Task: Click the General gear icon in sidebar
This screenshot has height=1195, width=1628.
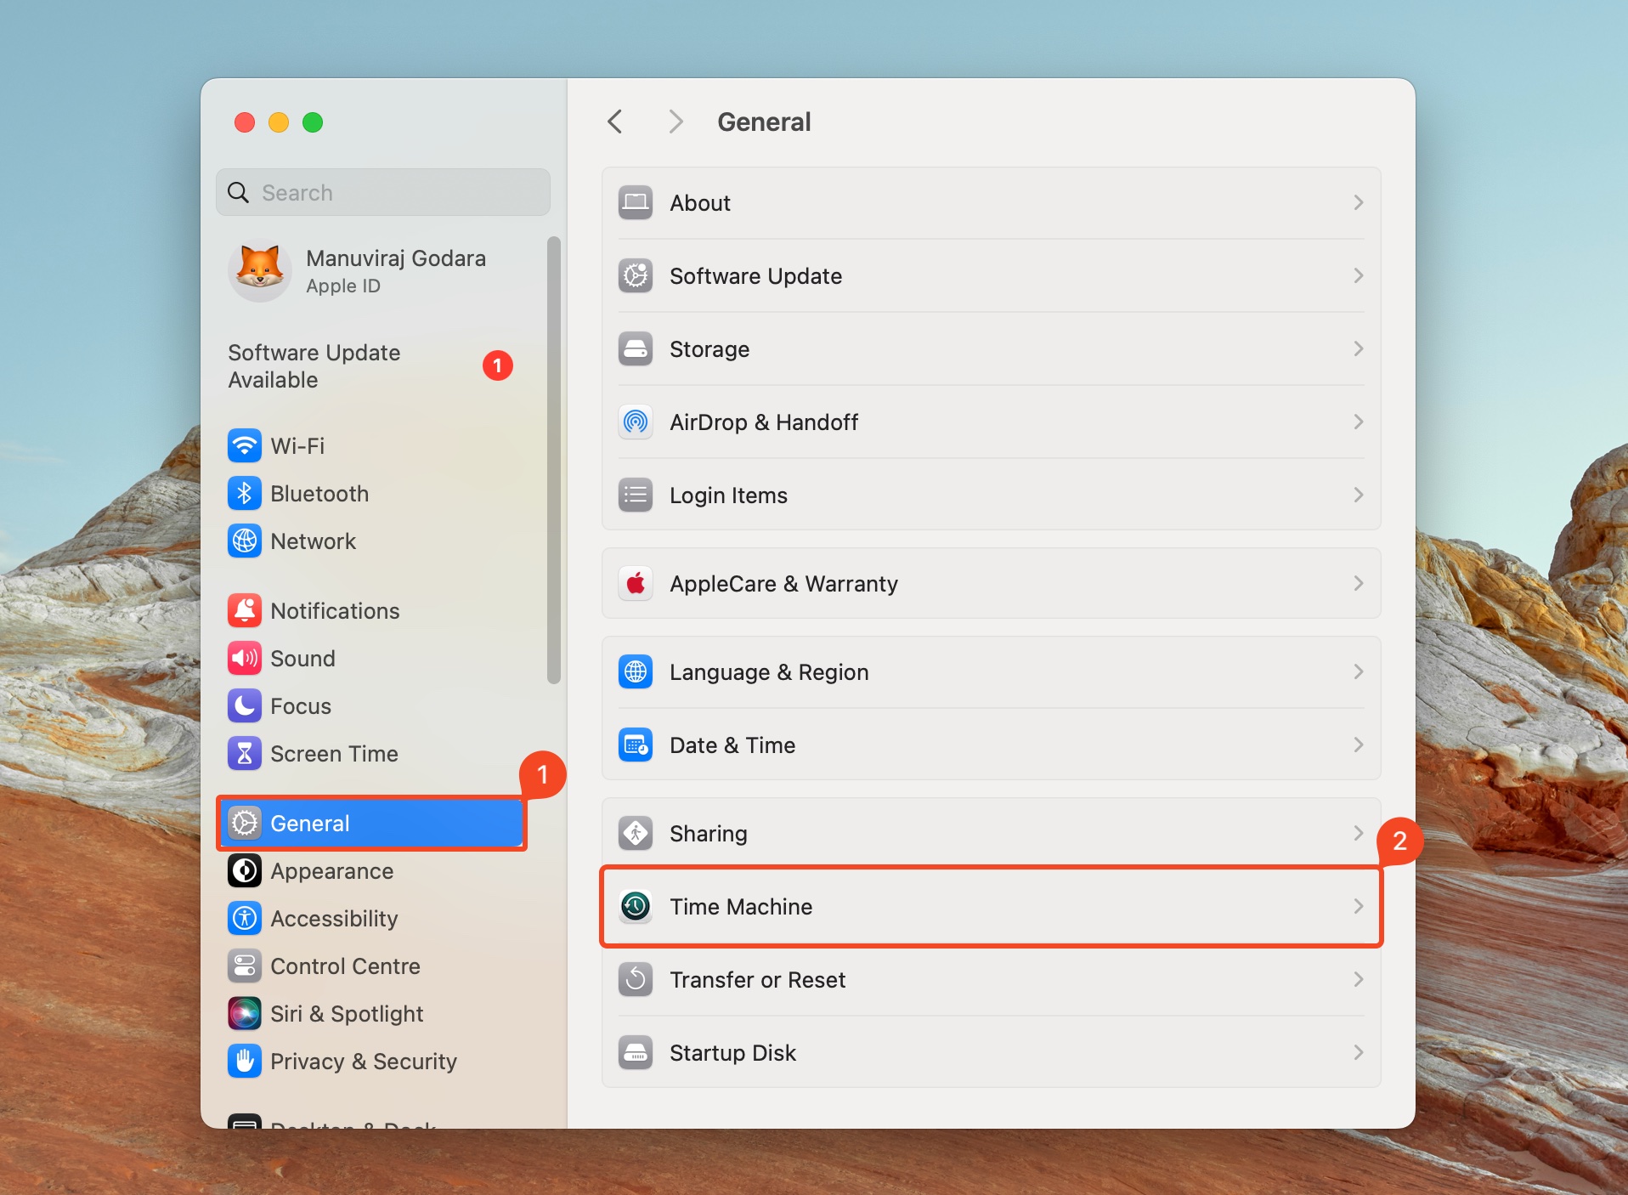Action: tap(245, 823)
